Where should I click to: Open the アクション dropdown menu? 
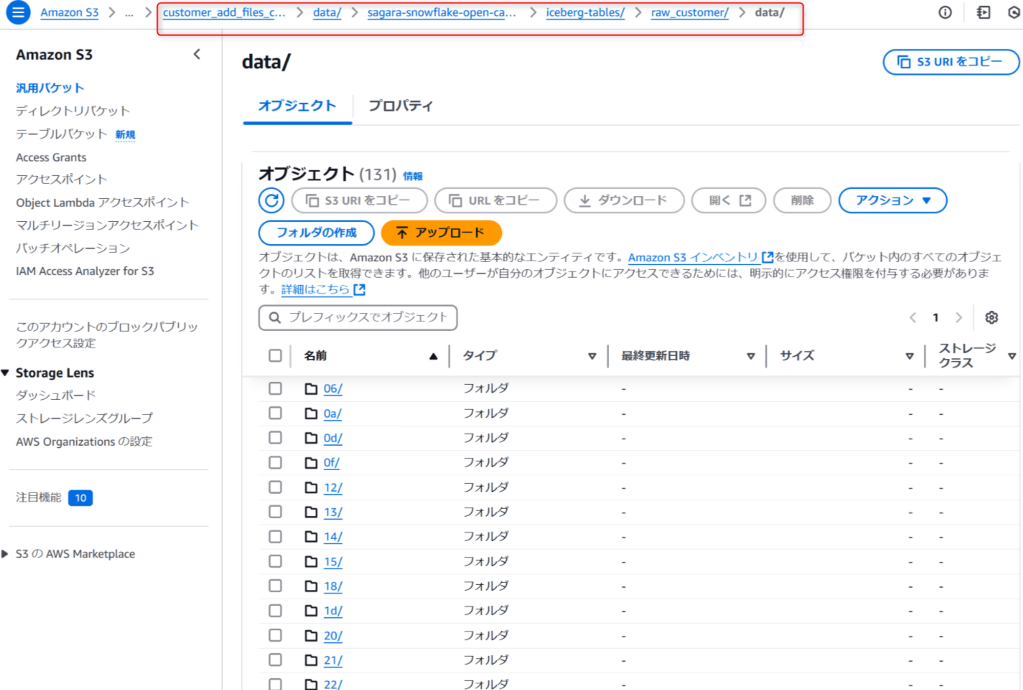point(893,200)
